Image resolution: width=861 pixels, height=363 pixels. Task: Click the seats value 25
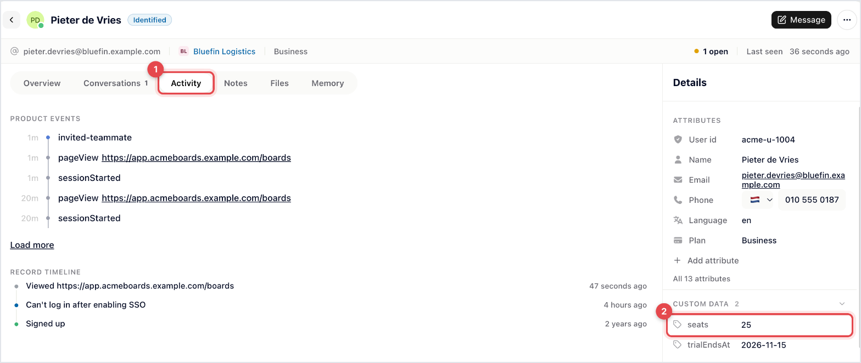pyautogui.click(x=746, y=325)
